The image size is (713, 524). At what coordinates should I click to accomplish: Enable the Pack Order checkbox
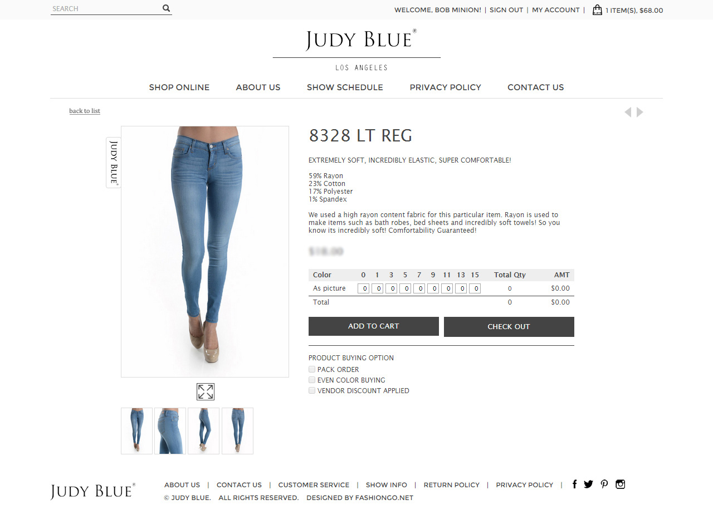point(312,369)
